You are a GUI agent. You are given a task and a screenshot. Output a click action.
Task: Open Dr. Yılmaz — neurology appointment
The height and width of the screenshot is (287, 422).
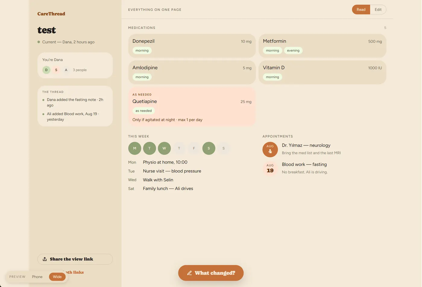point(306,145)
